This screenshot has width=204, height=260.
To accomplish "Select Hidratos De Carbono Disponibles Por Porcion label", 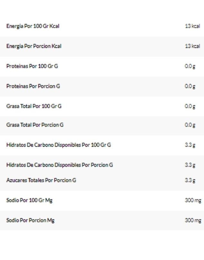I will click(59, 165).
